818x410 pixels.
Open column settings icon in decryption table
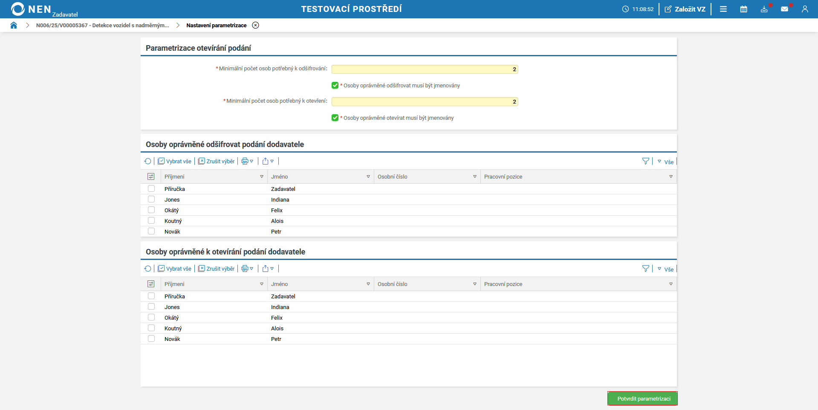click(151, 176)
